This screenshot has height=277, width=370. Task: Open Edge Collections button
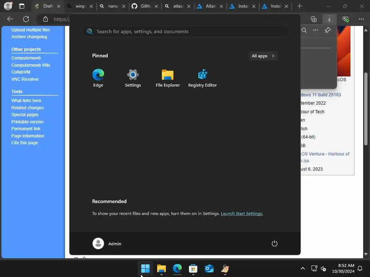[x=314, y=19]
